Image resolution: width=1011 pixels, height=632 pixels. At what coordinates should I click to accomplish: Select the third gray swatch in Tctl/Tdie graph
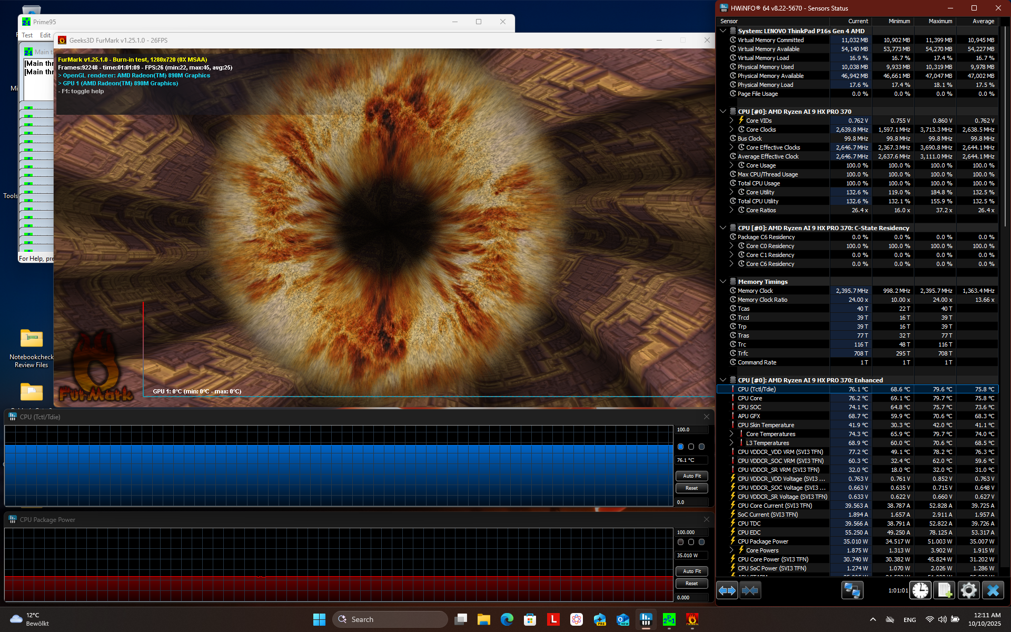pos(701,447)
